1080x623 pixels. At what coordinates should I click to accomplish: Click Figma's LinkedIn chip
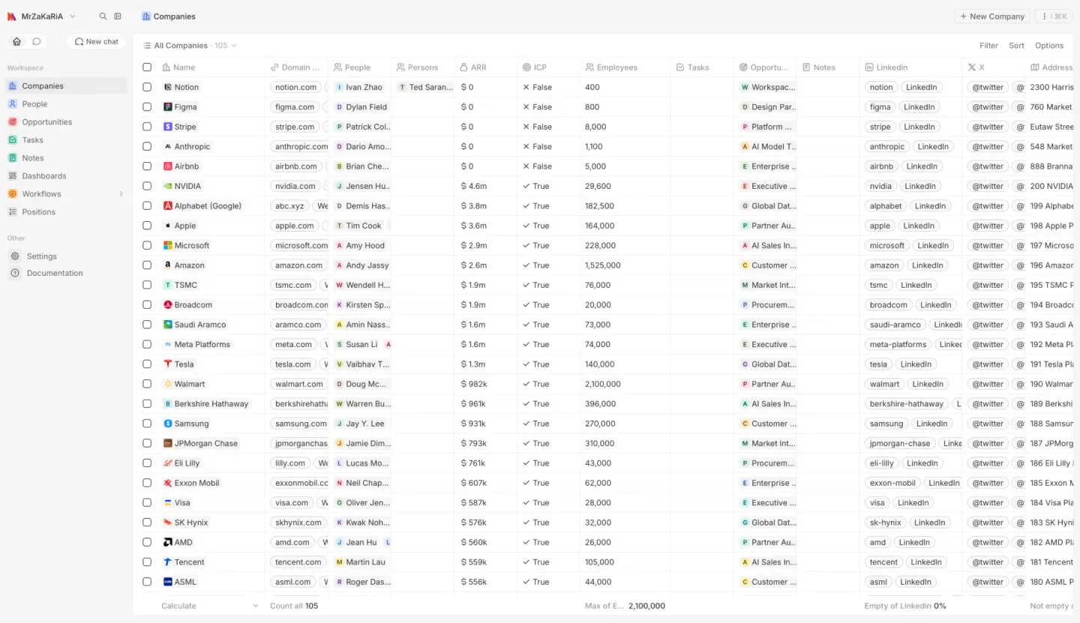tap(919, 107)
